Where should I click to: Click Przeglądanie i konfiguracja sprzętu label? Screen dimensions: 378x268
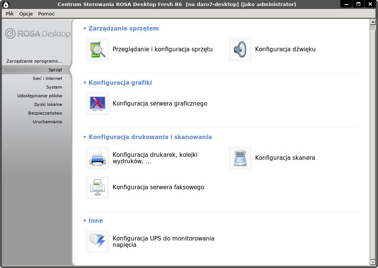click(163, 49)
